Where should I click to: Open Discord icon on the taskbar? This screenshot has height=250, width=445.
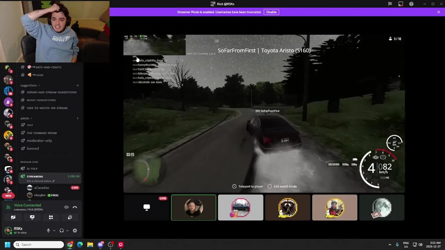(x=100, y=245)
